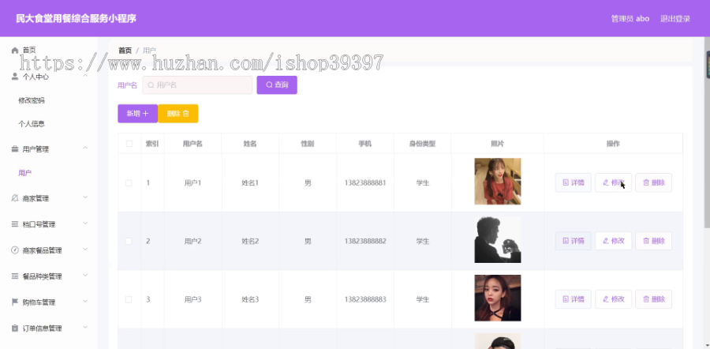Open the 商家管理 sidebar menu
This screenshot has height=349, width=710.
[35, 198]
